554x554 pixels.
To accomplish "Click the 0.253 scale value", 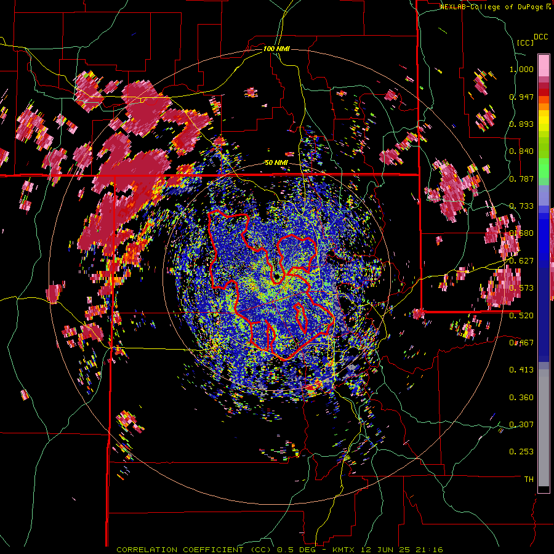I will [521, 452].
